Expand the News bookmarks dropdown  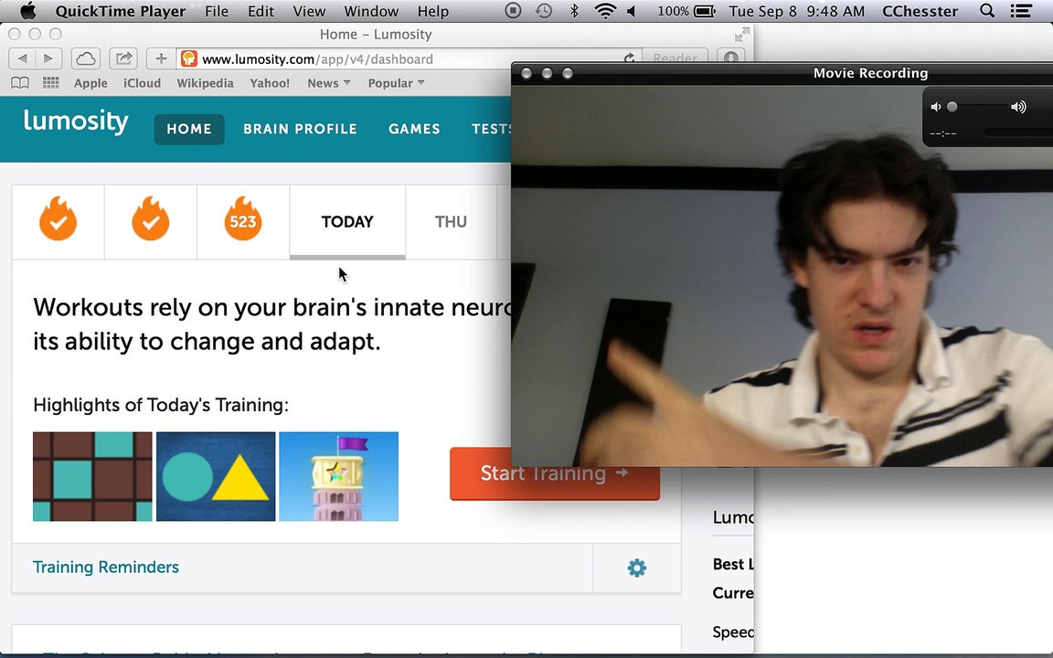tap(329, 83)
